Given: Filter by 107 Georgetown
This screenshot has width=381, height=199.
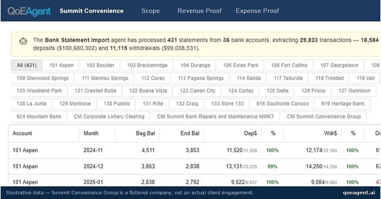Looking at the screenshot, I should coord(339,65).
